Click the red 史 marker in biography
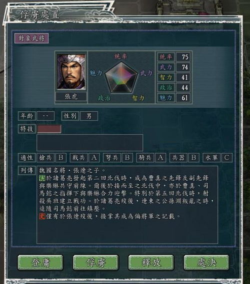 tap(42, 216)
